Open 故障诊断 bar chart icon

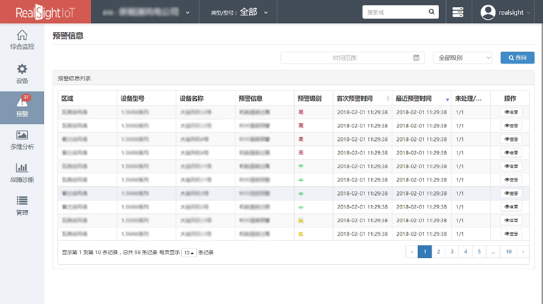22,168
